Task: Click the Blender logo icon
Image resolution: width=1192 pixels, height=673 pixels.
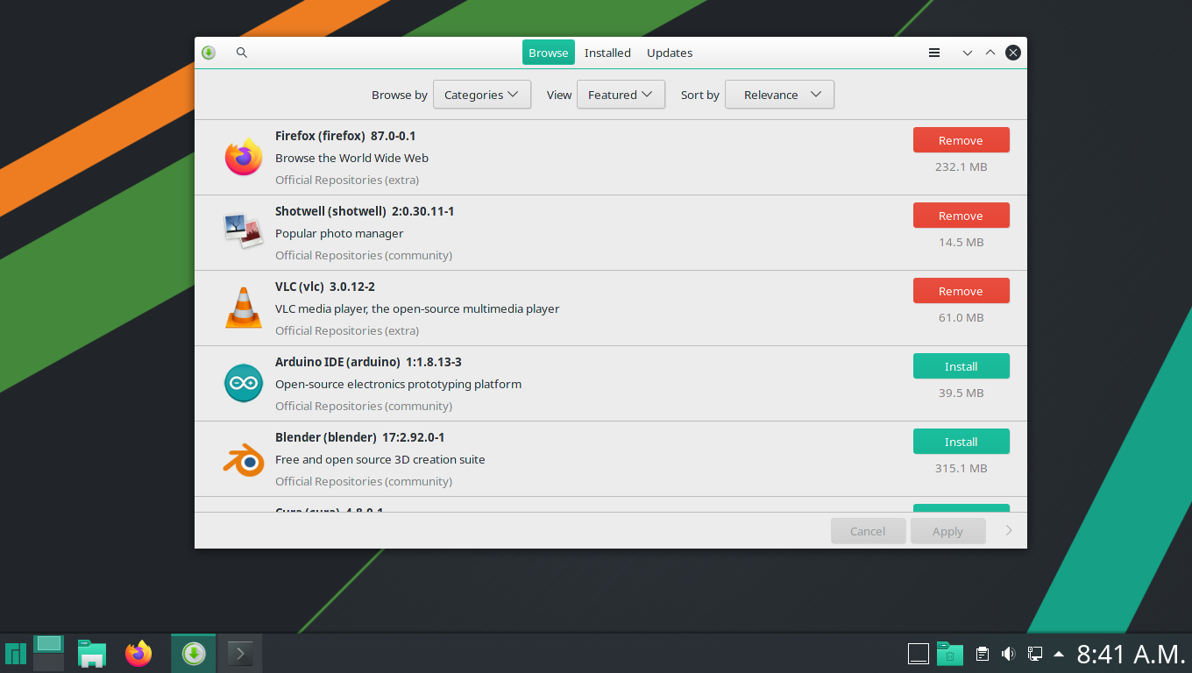Action: pyautogui.click(x=244, y=458)
